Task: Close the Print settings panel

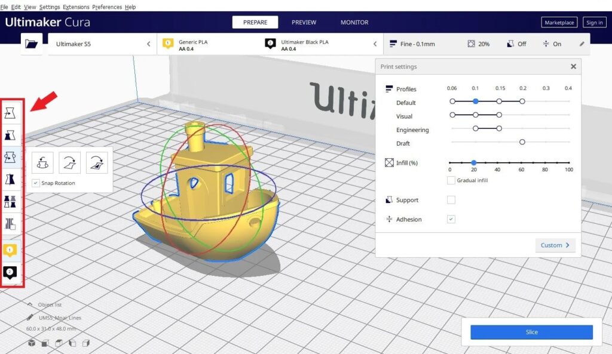Action: 573,67
